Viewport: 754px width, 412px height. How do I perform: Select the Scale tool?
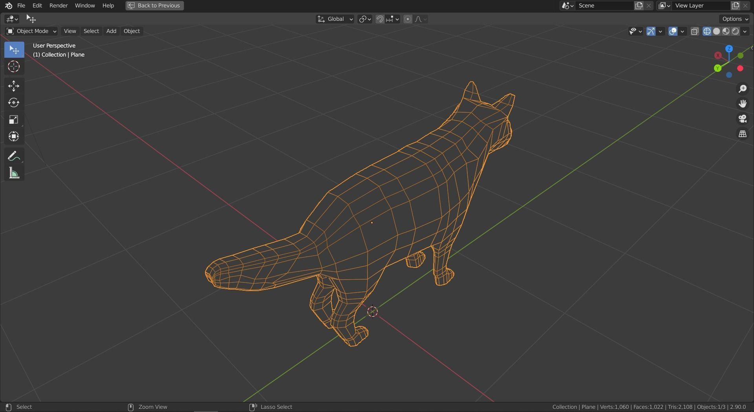(x=14, y=120)
